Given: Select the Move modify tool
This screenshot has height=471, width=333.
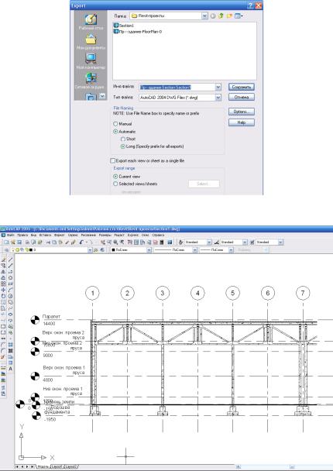Looking at the screenshot, I should [x=3, y=290].
